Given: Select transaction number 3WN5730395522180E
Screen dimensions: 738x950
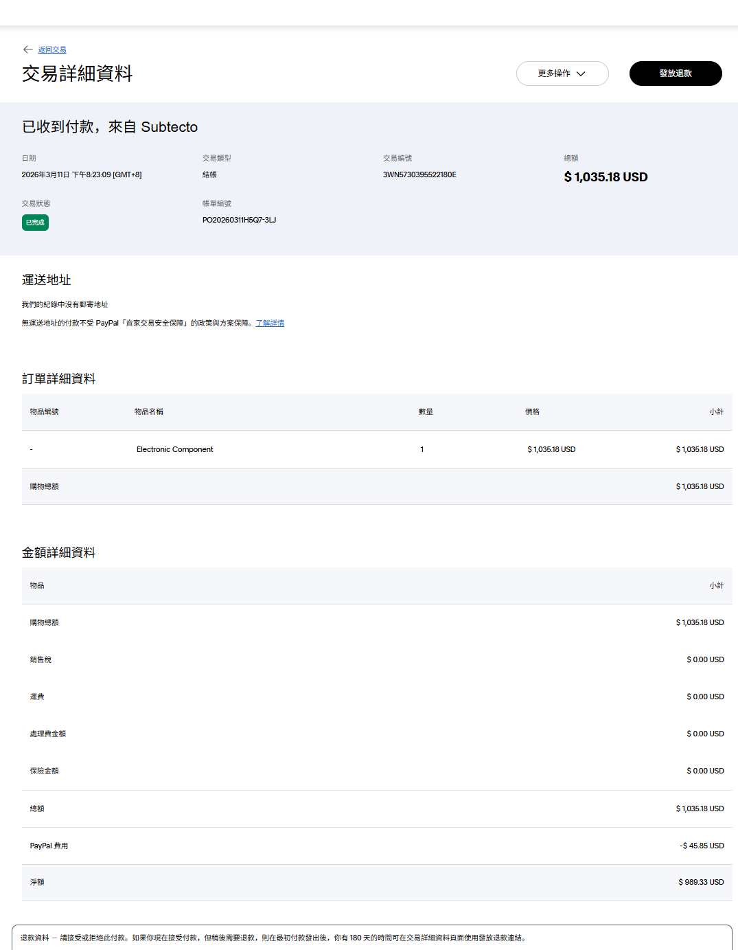Looking at the screenshot, I should click(419, 174).
